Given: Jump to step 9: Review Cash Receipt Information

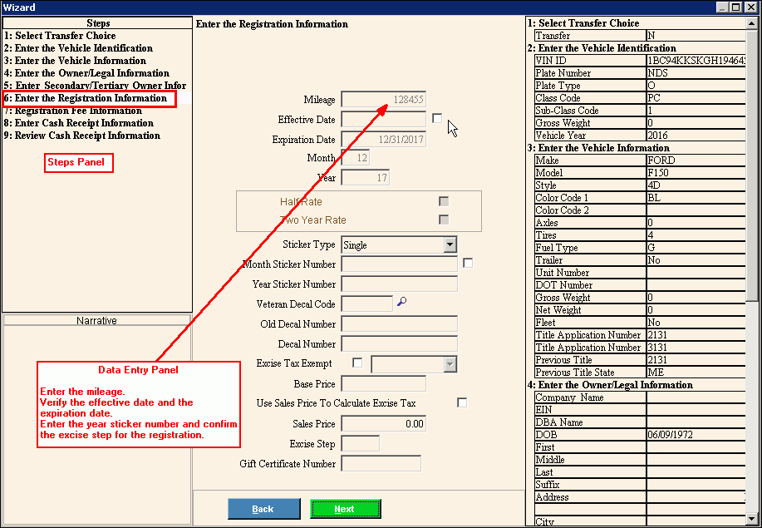Looking at the screenshot, I should click(82, 136).
